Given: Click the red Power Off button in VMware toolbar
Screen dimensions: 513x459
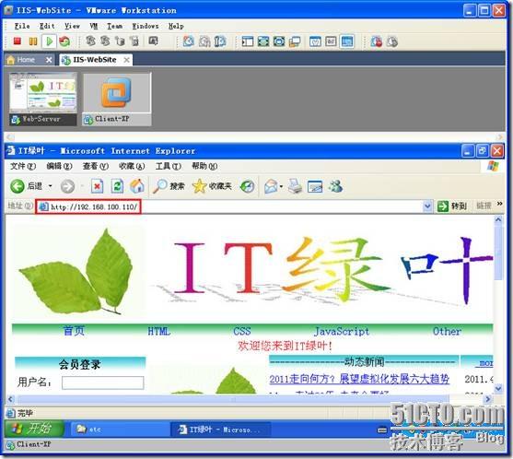Looking at the screenshot, I should click(17, 41).
